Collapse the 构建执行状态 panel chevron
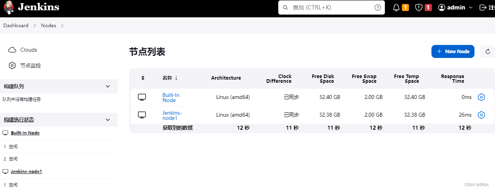Viewport: 495px width, 190px height. point(108,120)
